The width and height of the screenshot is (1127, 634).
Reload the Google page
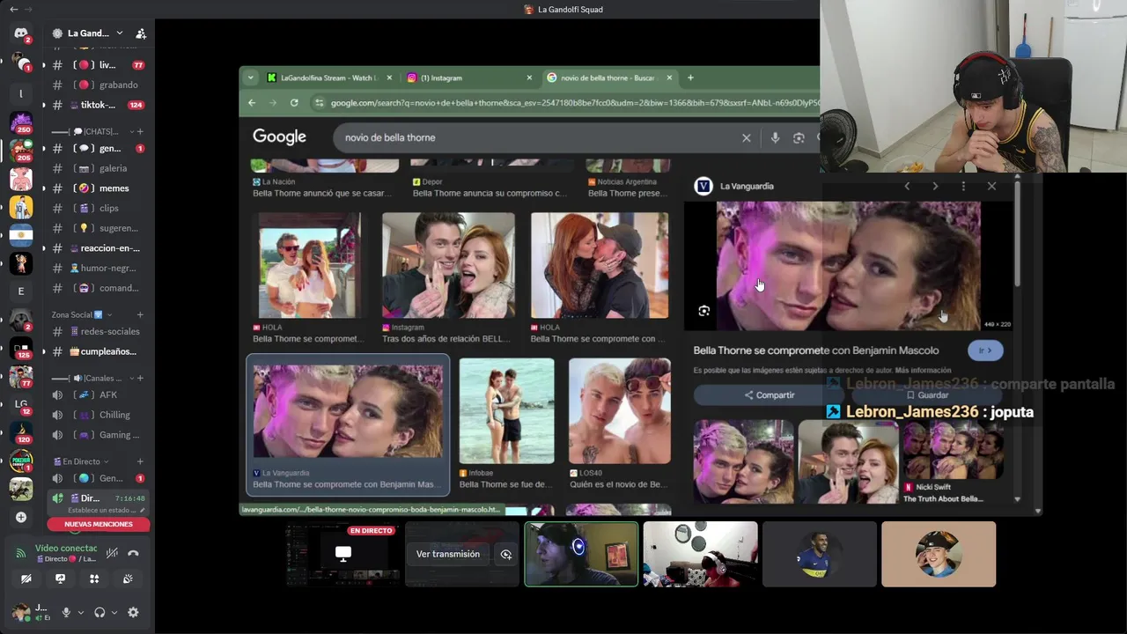click(x=294, y=103)
